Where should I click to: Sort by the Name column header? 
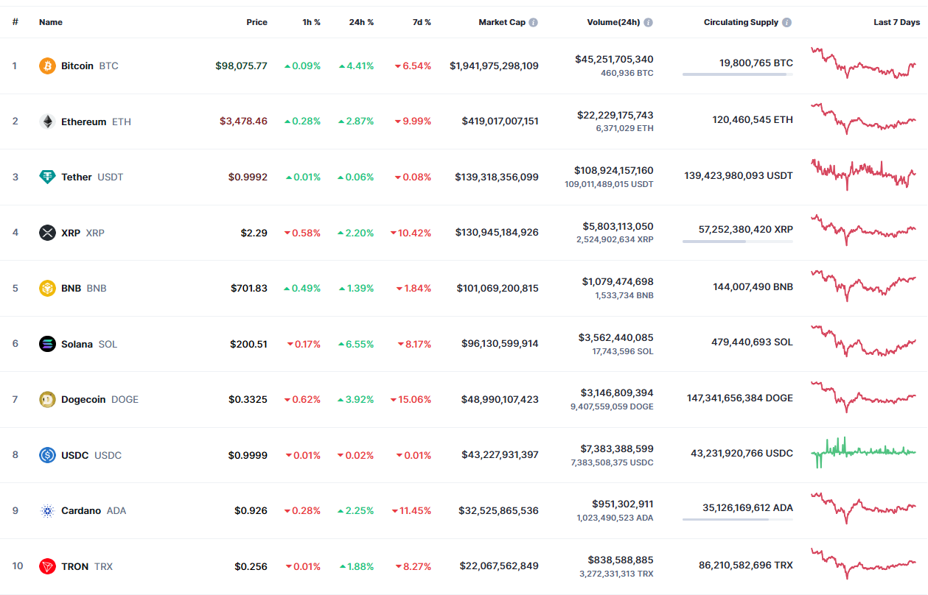51,22
